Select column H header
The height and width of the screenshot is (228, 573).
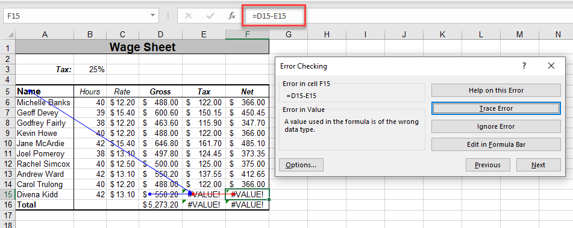point(327,35)
